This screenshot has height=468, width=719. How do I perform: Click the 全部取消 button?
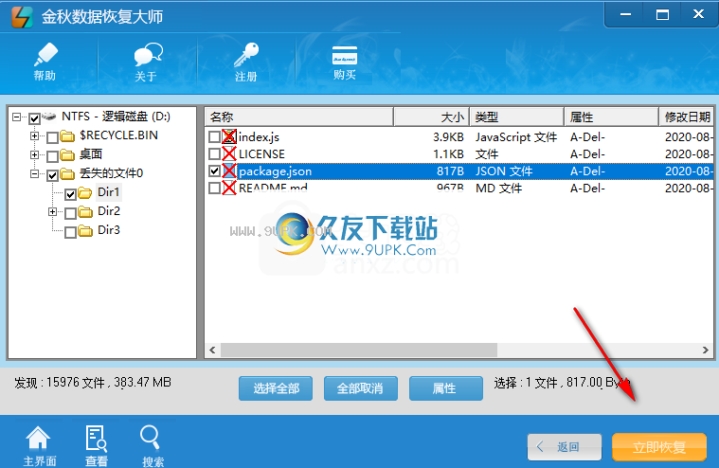point(360,388)
